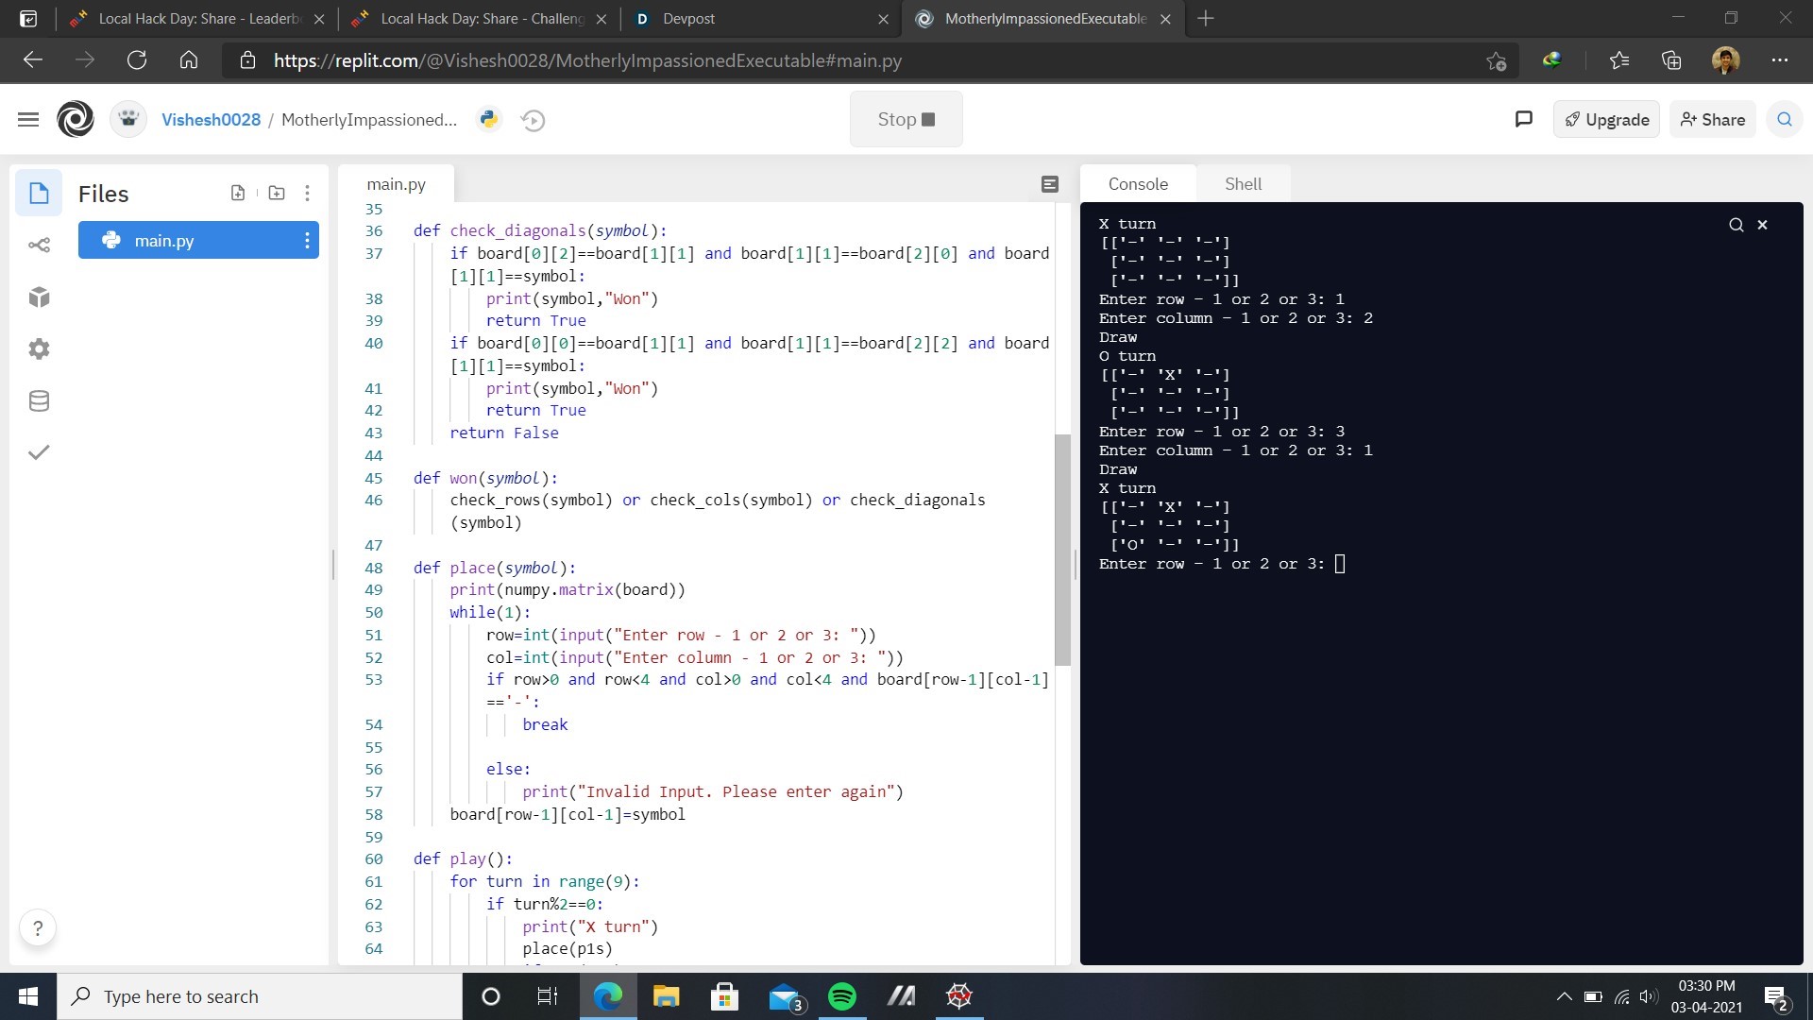Image resolution: width=1813 pixels, height=1020 pixels.
Task: Open the Database sidebar icon
Action: click(39, 401)
